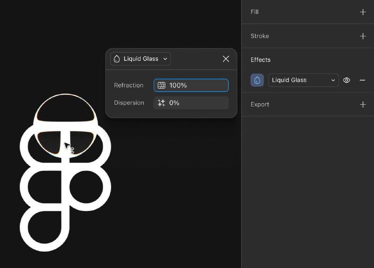Add a new Fill with the plus icon
Image resolution: width=374 pixels, height=268 pixels.
pyautogui.click(x=363, y=12)
